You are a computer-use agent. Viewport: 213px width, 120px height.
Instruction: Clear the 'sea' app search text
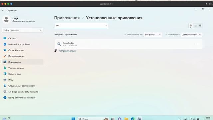(x=106, y=25)
